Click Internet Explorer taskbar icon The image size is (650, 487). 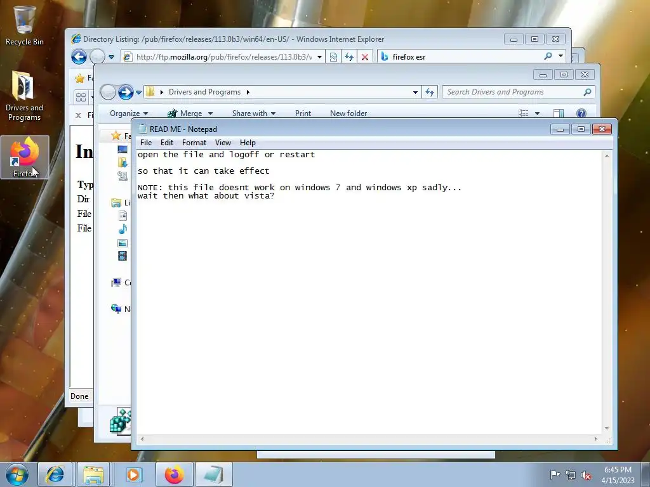(55, 474)
